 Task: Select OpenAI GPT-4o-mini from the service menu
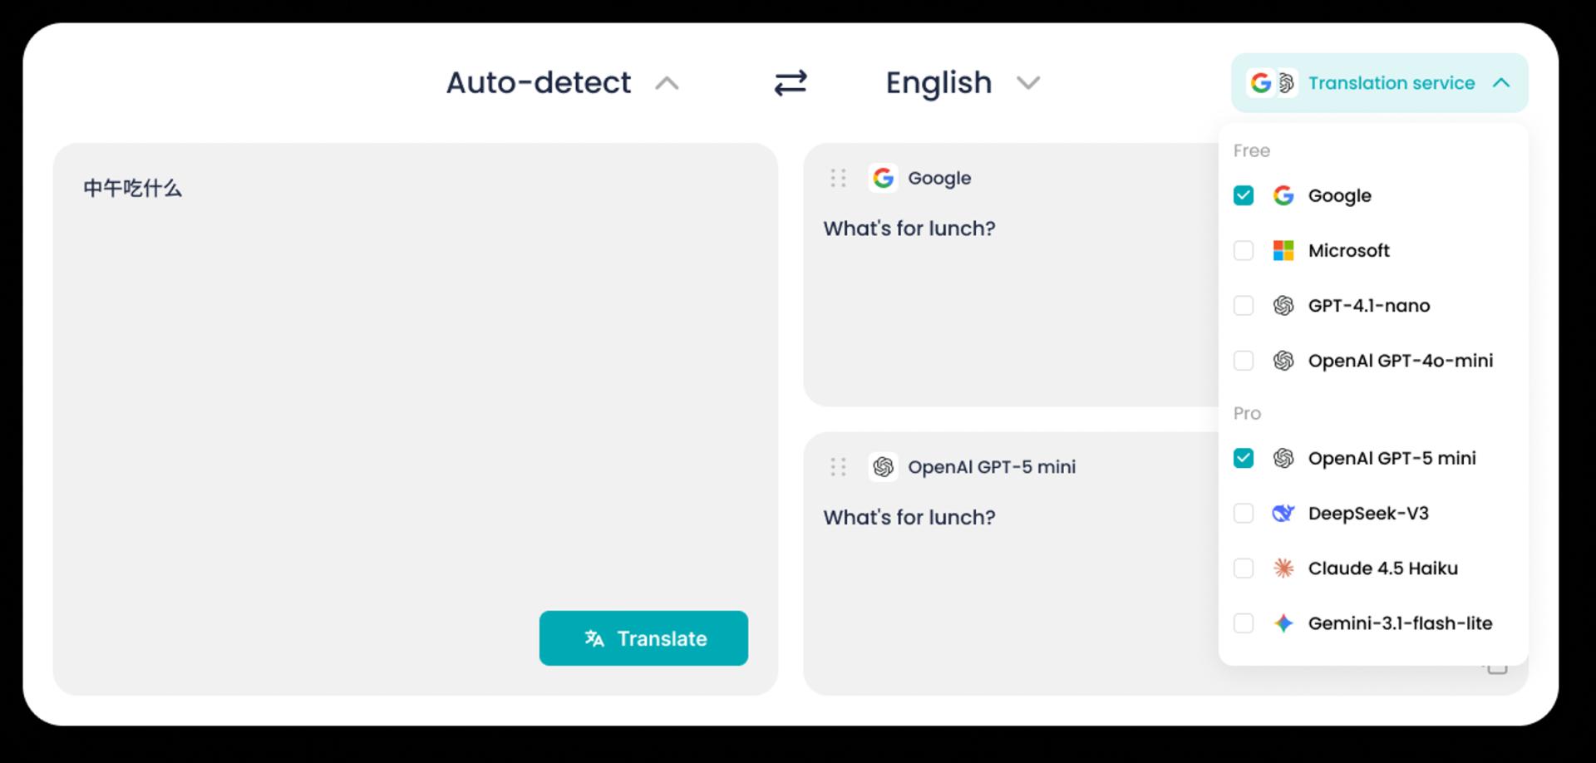pyautogui.click(x=1373, y=361)
